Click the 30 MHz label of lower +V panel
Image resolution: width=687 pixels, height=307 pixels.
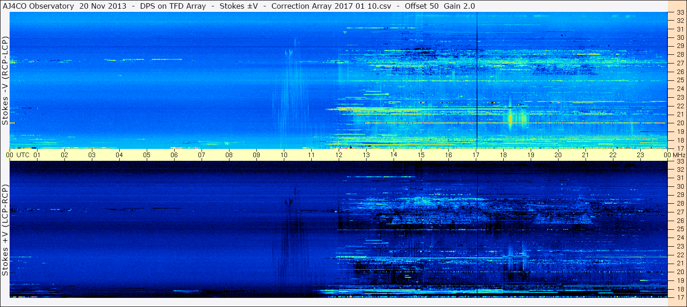(680, 186)
